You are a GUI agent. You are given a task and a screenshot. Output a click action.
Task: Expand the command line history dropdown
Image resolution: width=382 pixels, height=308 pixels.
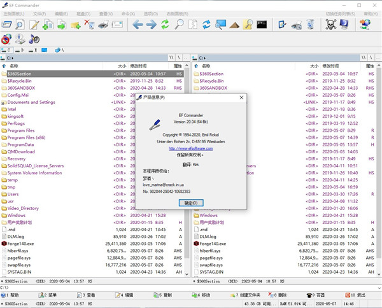378,287
